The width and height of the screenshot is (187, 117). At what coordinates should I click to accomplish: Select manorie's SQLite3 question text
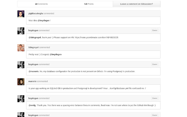[x=87, y=88]
